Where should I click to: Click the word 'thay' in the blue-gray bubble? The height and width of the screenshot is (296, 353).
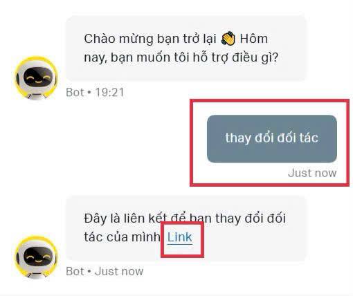(238, 138)
